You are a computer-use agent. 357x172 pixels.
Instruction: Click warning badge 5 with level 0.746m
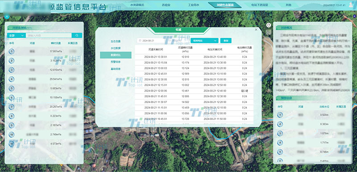pyautogui.click(x=280, y=152)
